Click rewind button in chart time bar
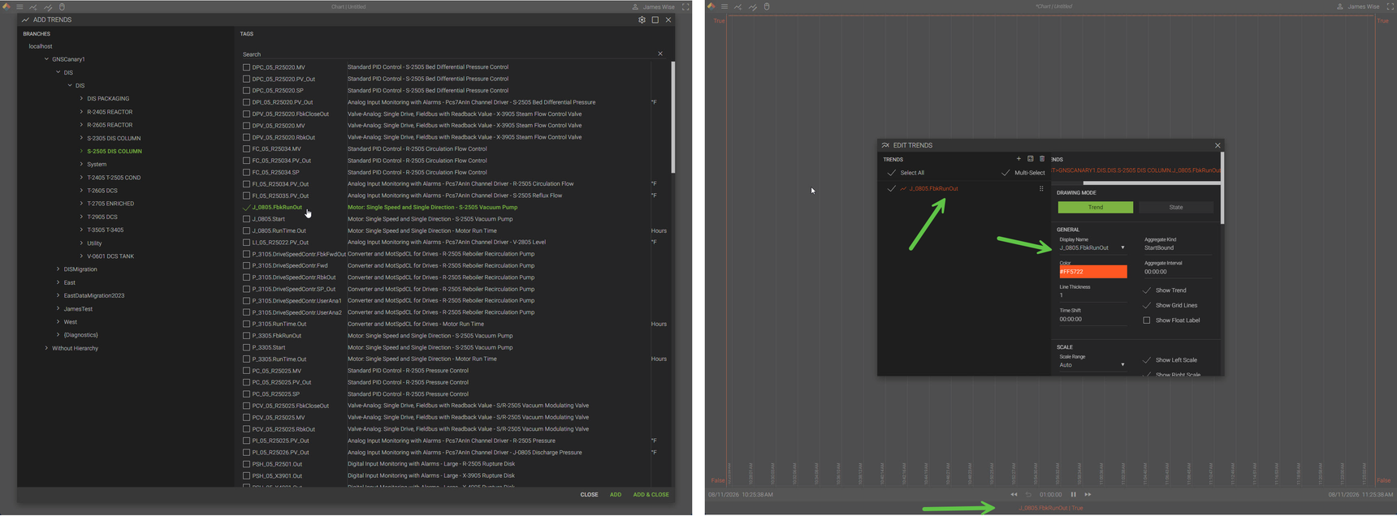The height and width of the screenshot is (516, 1397). point(1014,494)
